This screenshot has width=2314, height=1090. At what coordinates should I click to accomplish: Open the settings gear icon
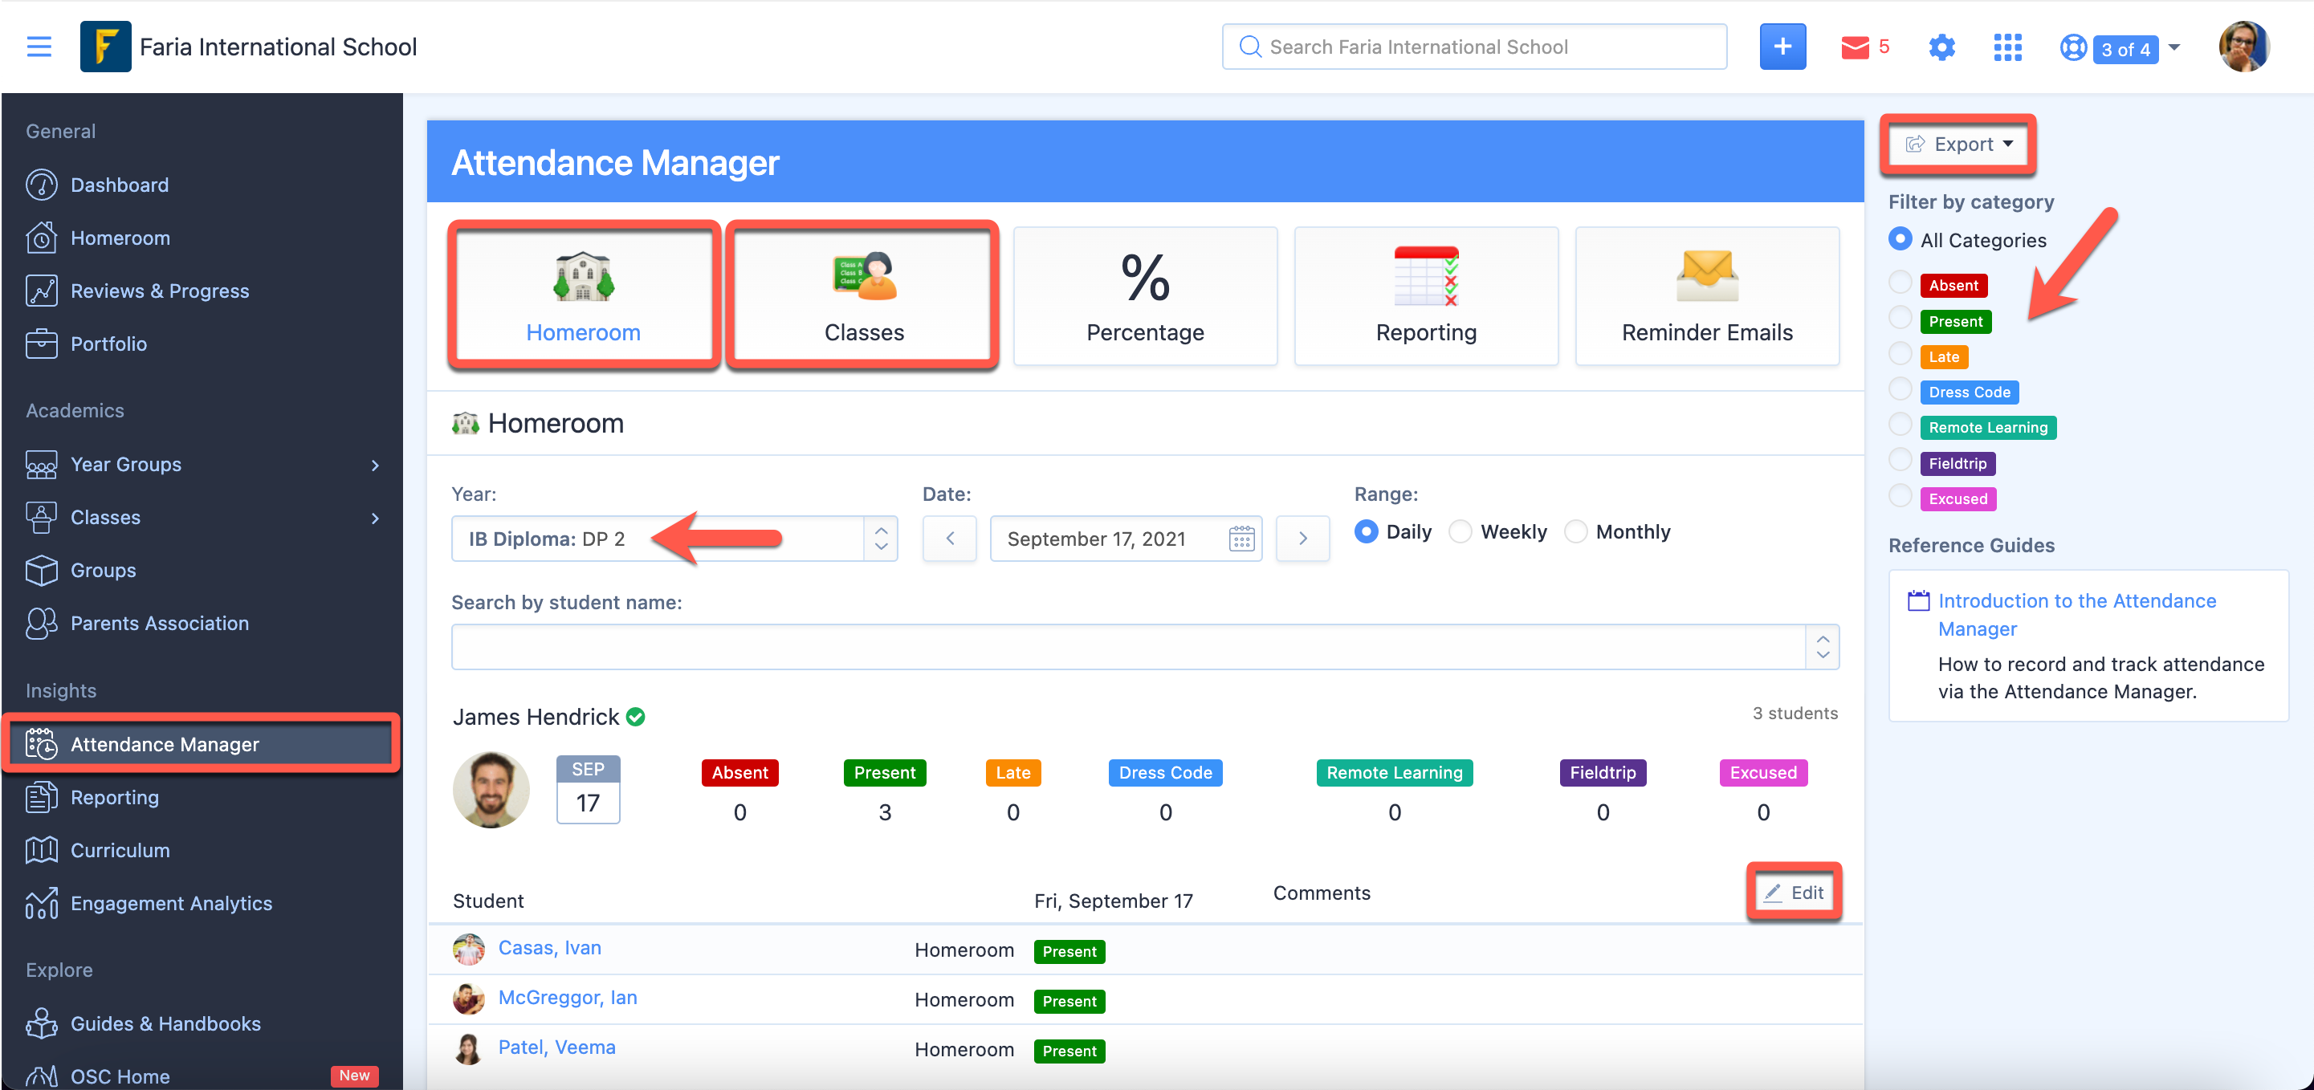pyautogui.click(x=1941, y=47)
